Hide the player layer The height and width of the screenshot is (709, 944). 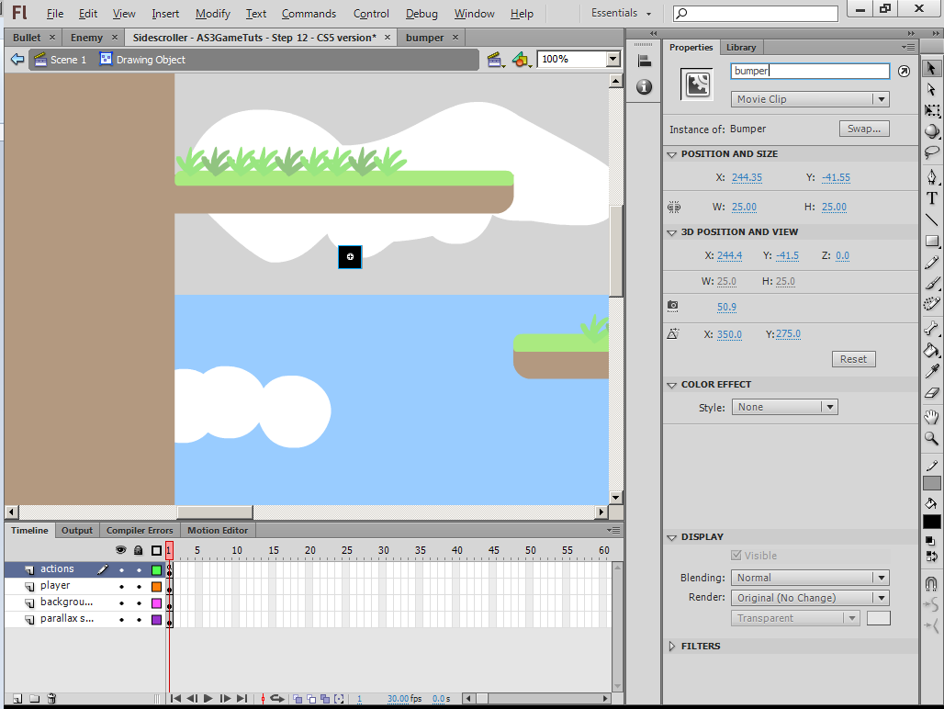[x=122, y=585]
